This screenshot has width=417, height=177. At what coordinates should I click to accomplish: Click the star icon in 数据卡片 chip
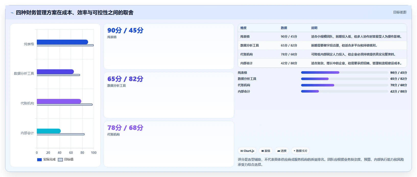tap(294, 151)
